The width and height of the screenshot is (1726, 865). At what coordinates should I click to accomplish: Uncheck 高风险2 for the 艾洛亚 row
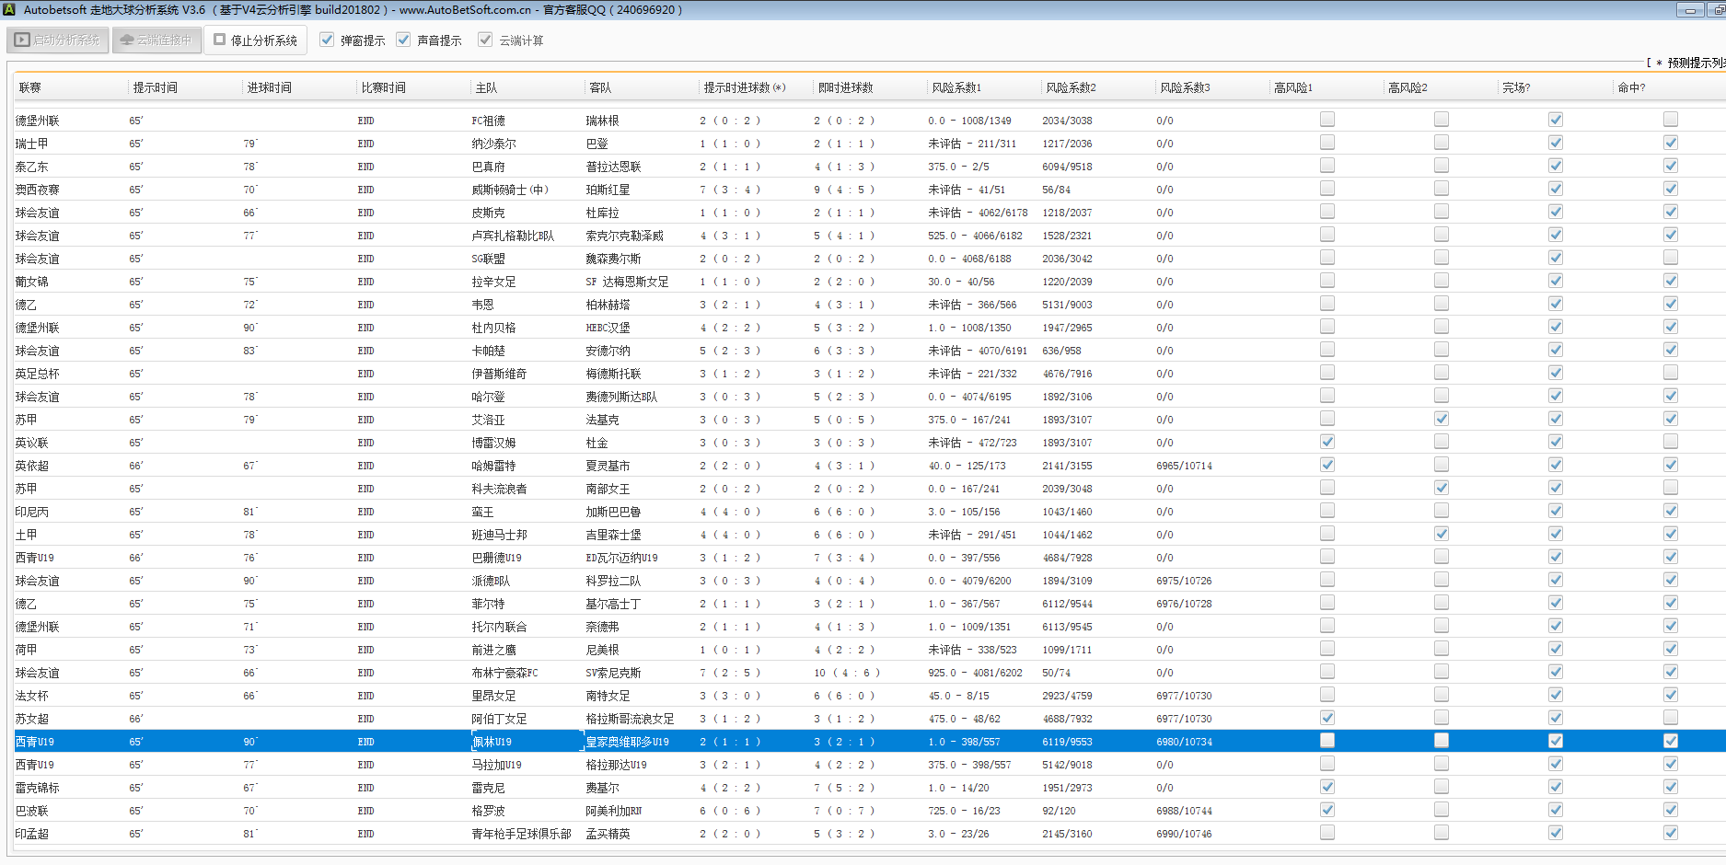coord(1442,419)
